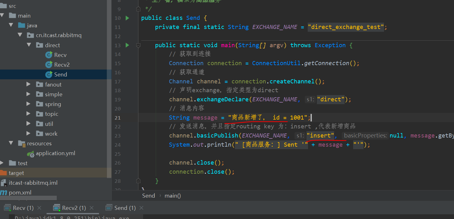Click the fold end marker at line 28
This screenshot has width=454, height=219.
(138, 181)
